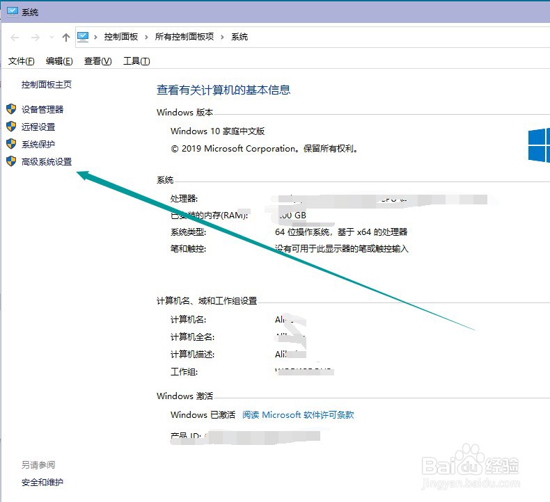Expand the chevron after 控制面板
Image resolution: width=550 pixels, height=502 pixels.
(146, 37)
